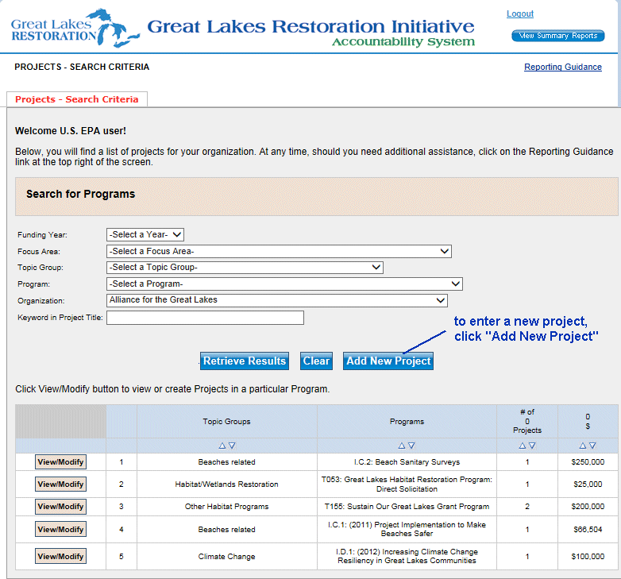This screenshot has width=621, height=579.
Task: Click the Programs column header
Action: [407, 422]
